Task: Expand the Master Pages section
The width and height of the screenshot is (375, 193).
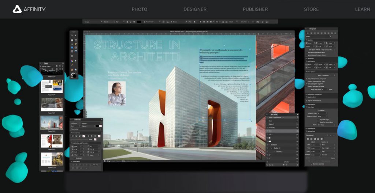Action: pos(41,66)
